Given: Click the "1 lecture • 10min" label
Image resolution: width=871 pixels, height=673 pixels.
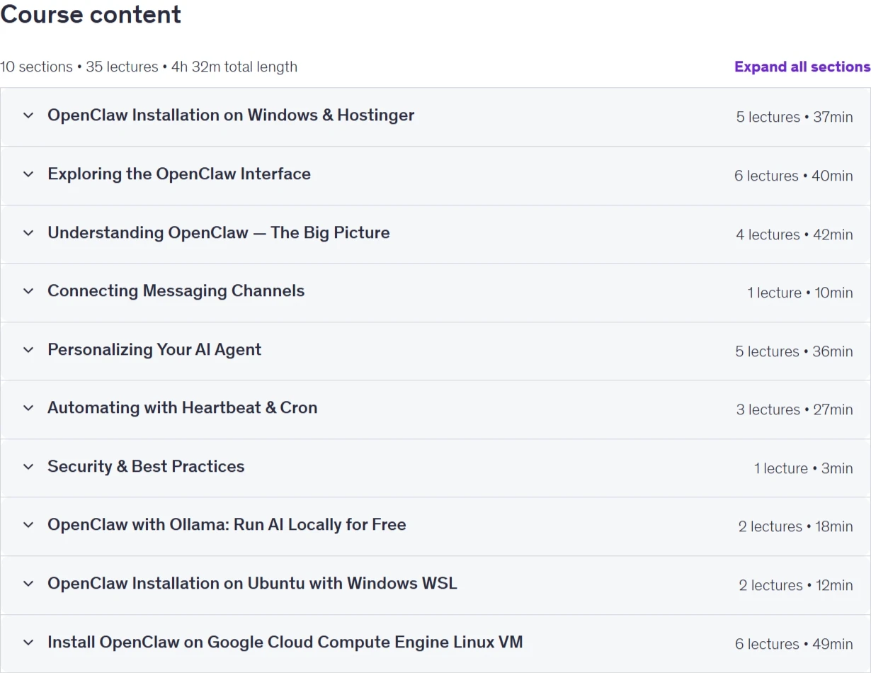Looking at the screenshot, I should point(800,293).
